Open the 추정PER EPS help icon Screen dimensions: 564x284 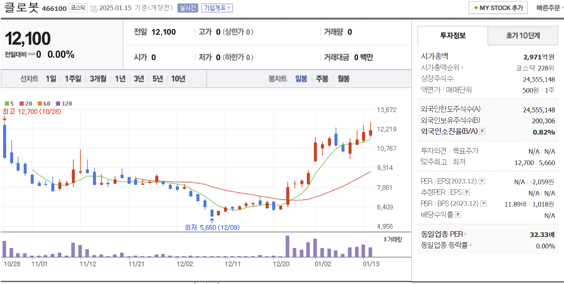pyautogui.click(x=466, y=193)
